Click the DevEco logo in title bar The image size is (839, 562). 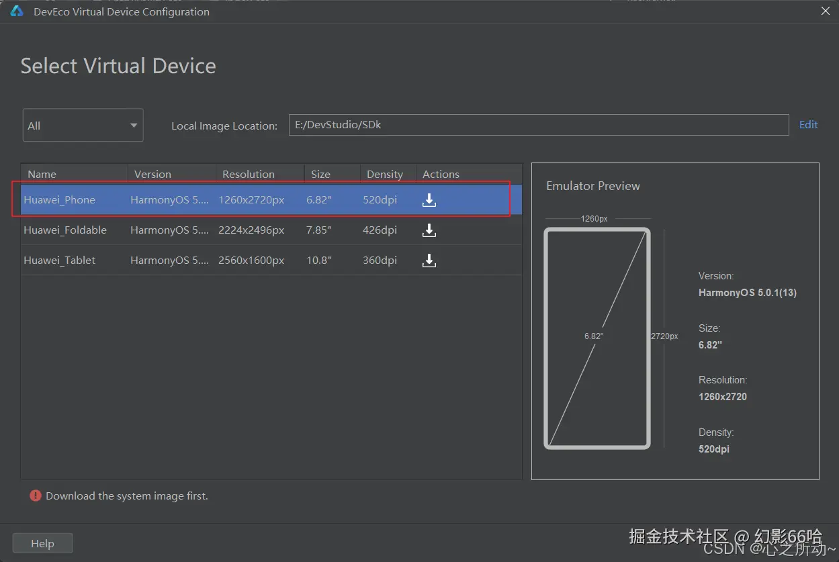pos(17,11)
